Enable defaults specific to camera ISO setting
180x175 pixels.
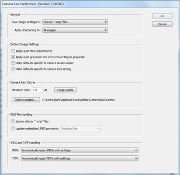(x=13, y=69)
